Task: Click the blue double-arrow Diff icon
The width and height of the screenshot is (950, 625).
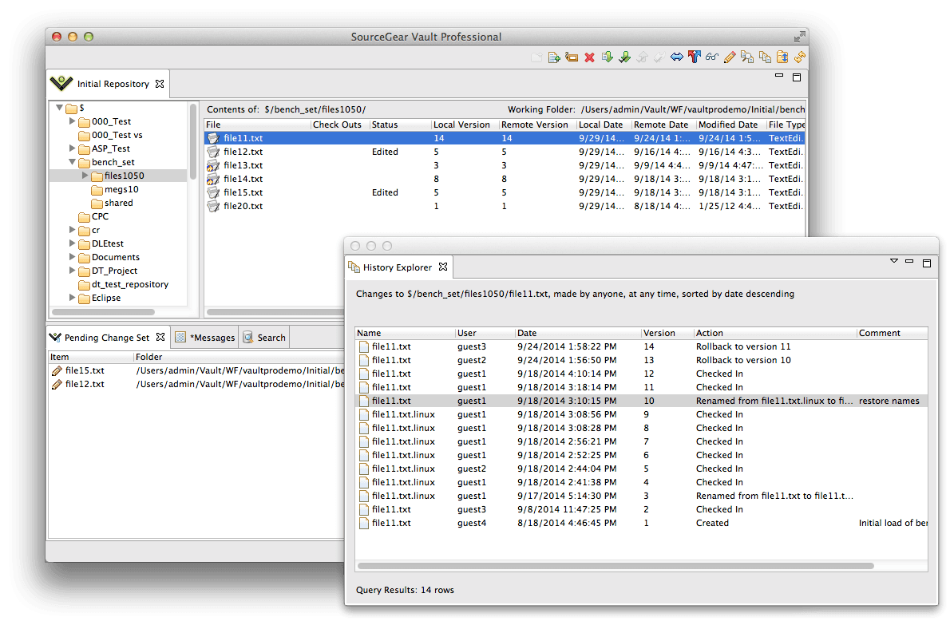Action: (677, 57)
